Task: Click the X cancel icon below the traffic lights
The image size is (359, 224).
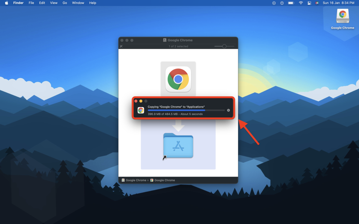Action: pyautogui.click(x=121, y=46)
